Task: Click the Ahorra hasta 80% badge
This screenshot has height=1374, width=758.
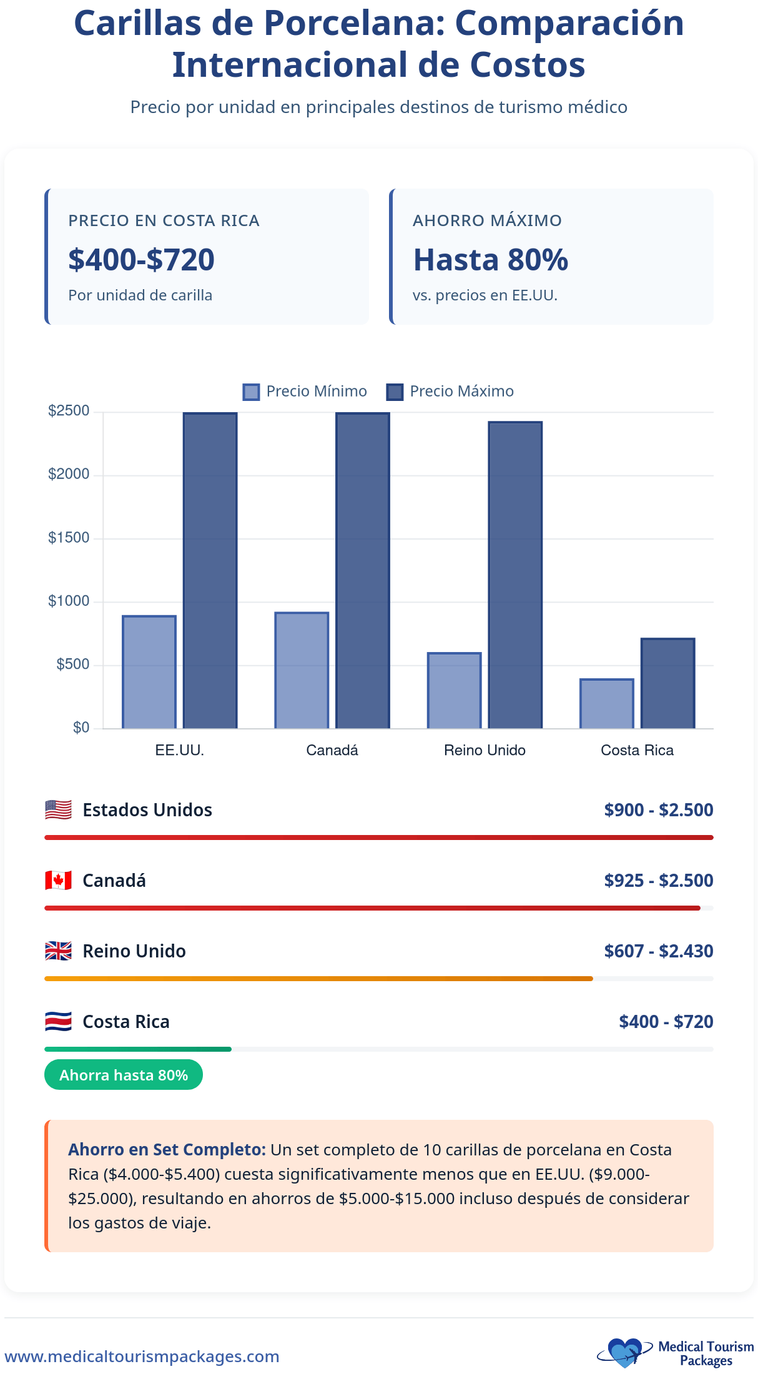Action: 124,1075
